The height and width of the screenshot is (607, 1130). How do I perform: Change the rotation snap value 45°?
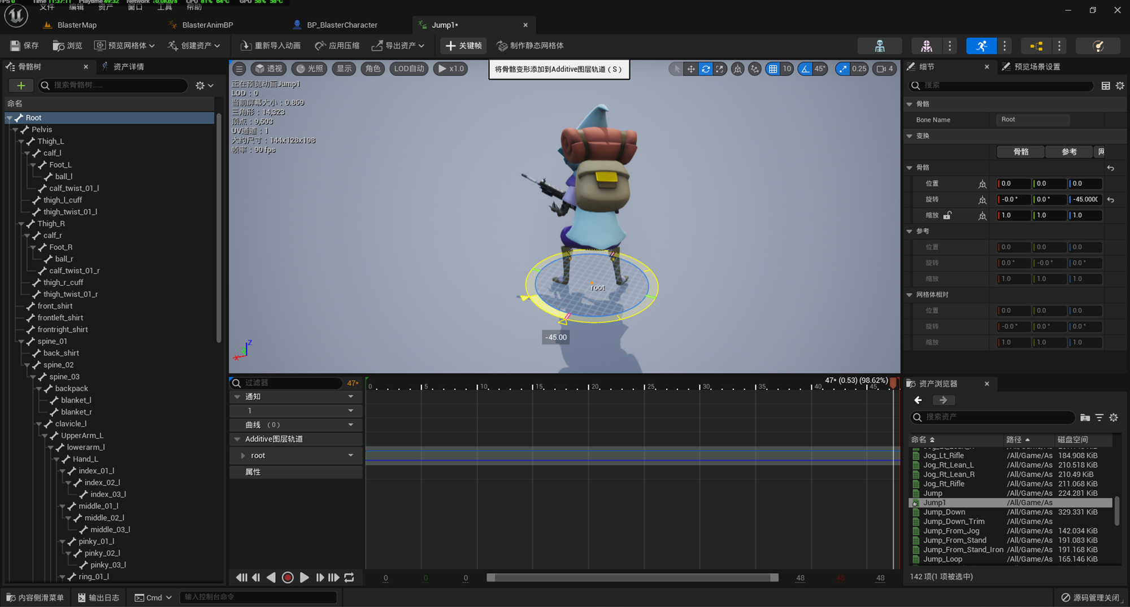(x=820, y=69)
